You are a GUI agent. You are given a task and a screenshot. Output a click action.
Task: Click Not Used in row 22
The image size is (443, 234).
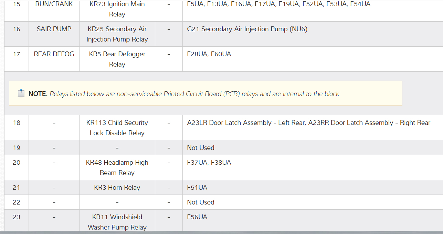coord(201,202)
